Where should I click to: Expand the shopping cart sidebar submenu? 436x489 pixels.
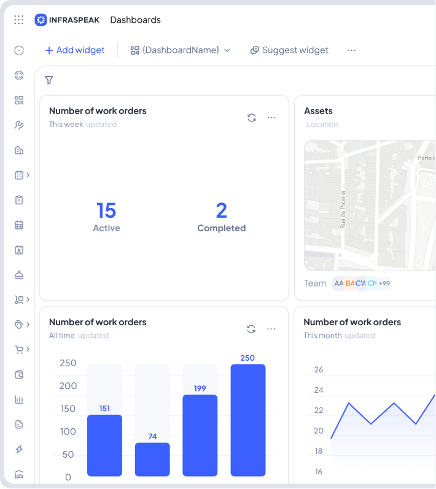28,350
